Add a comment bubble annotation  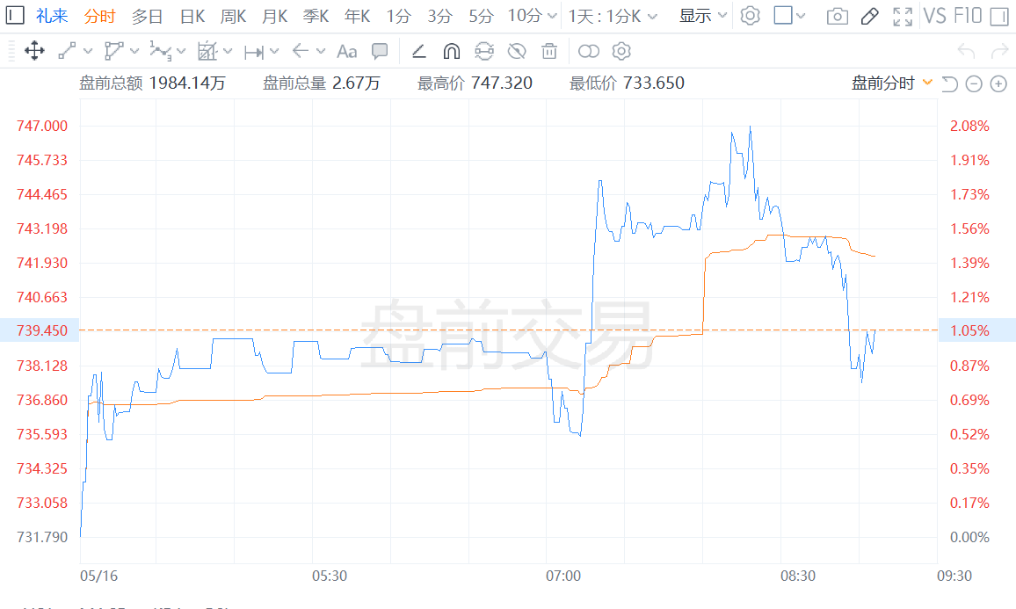(380, 52)
